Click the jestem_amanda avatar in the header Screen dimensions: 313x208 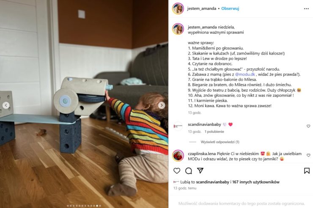pyautogui.click(x=178, y=8)
